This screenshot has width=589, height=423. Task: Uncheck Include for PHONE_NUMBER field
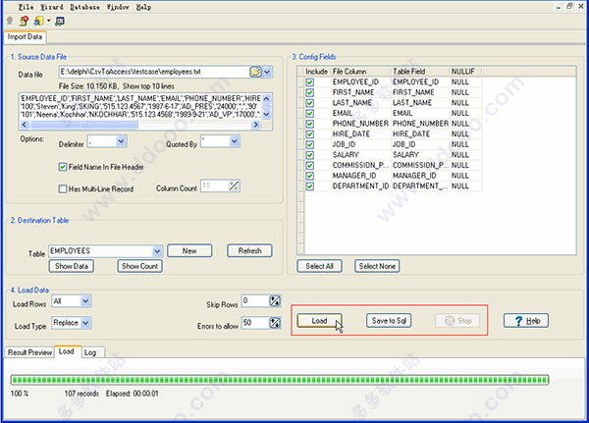coord(310,124)
